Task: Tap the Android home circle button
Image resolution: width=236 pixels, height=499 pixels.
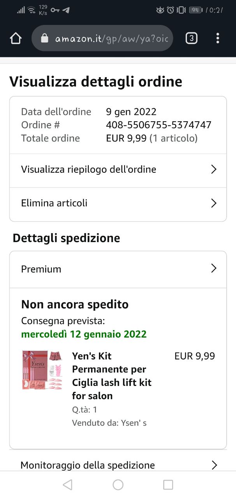Action: point(118,485)
